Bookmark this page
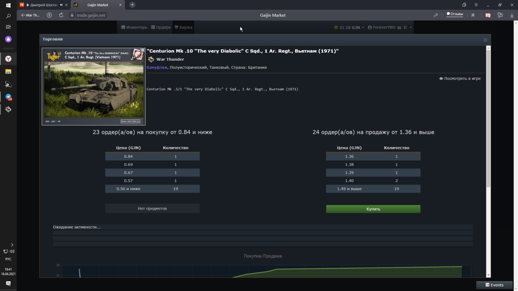The height and width of the screenshot is (291, 518). [x=473, y=15]
